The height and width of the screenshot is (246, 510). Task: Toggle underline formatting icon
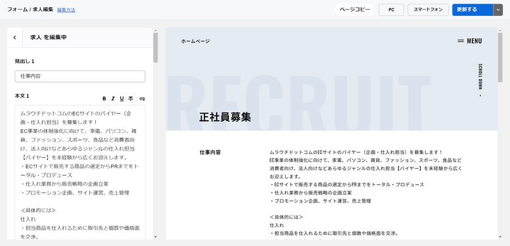click(122, 98)
